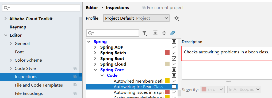Screen dimensions: 272x98
Task: Enable the Autowiring for Bean Class checkbox
Action: tap(174, 87)
